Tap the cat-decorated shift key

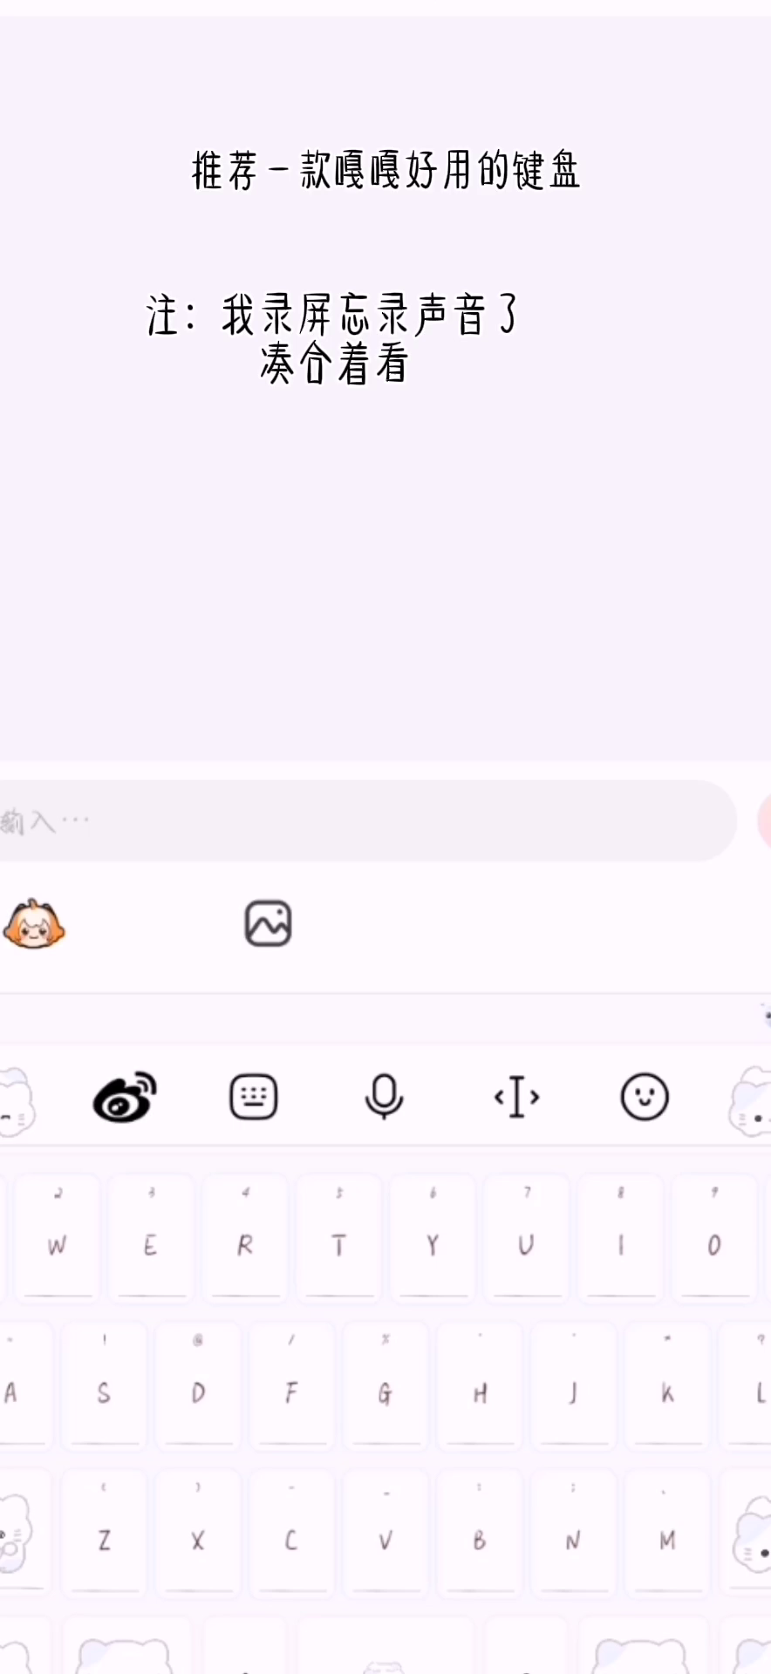pyautogui.click(x=22, y=1530)
